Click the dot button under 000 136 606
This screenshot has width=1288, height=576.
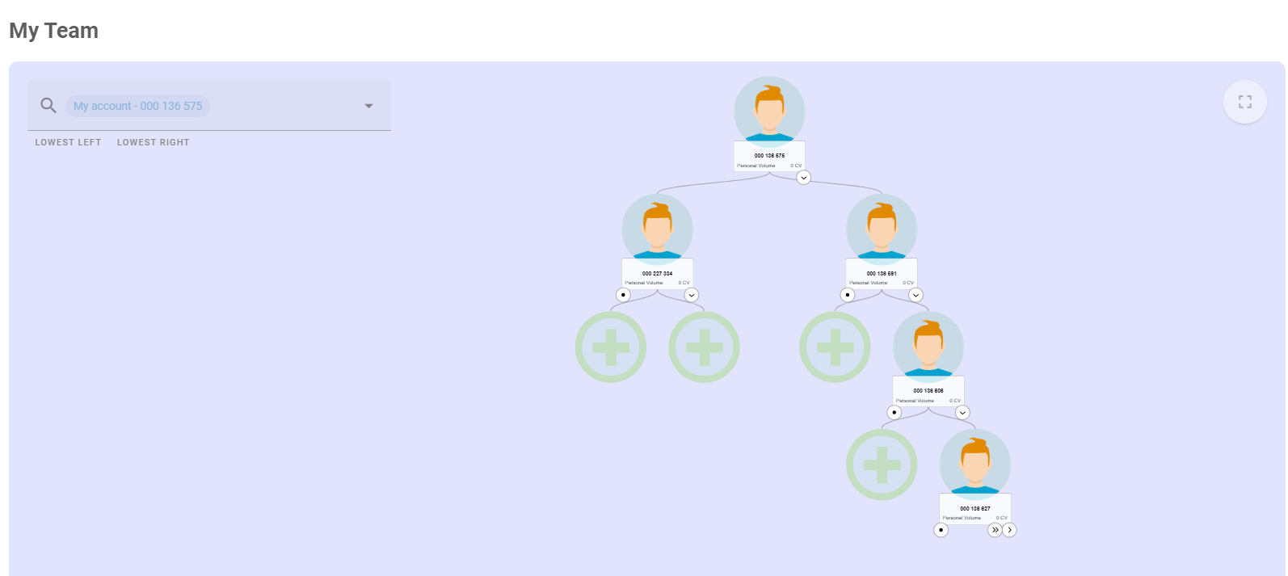tap(894, 412)
